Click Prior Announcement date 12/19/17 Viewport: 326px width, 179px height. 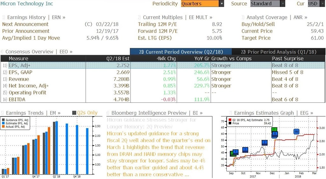click(x=107, y=31)
